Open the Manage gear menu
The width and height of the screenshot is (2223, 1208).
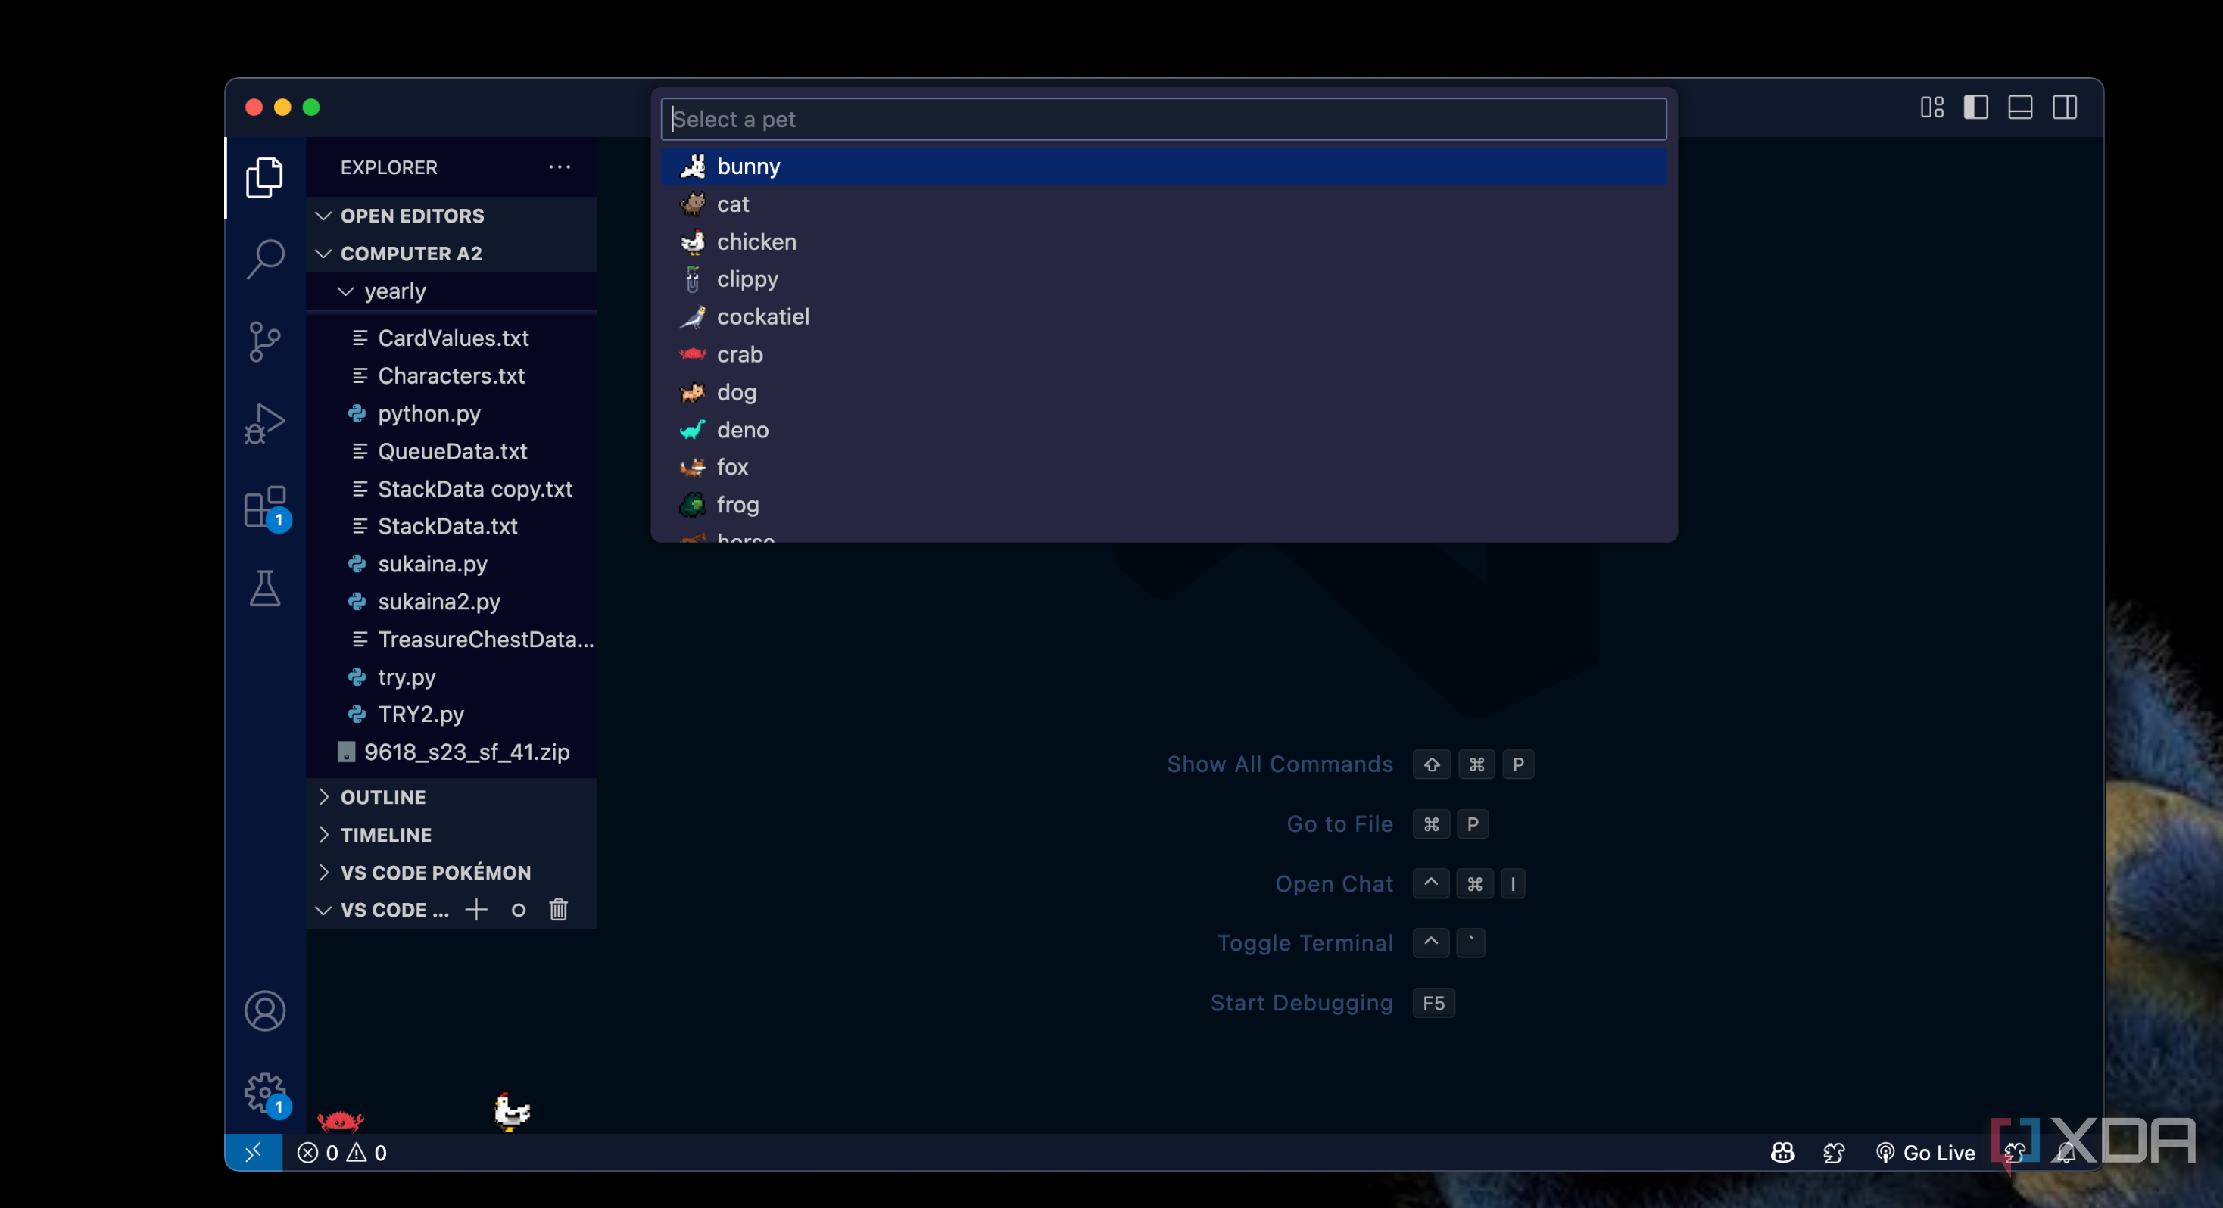[265, 1092]
